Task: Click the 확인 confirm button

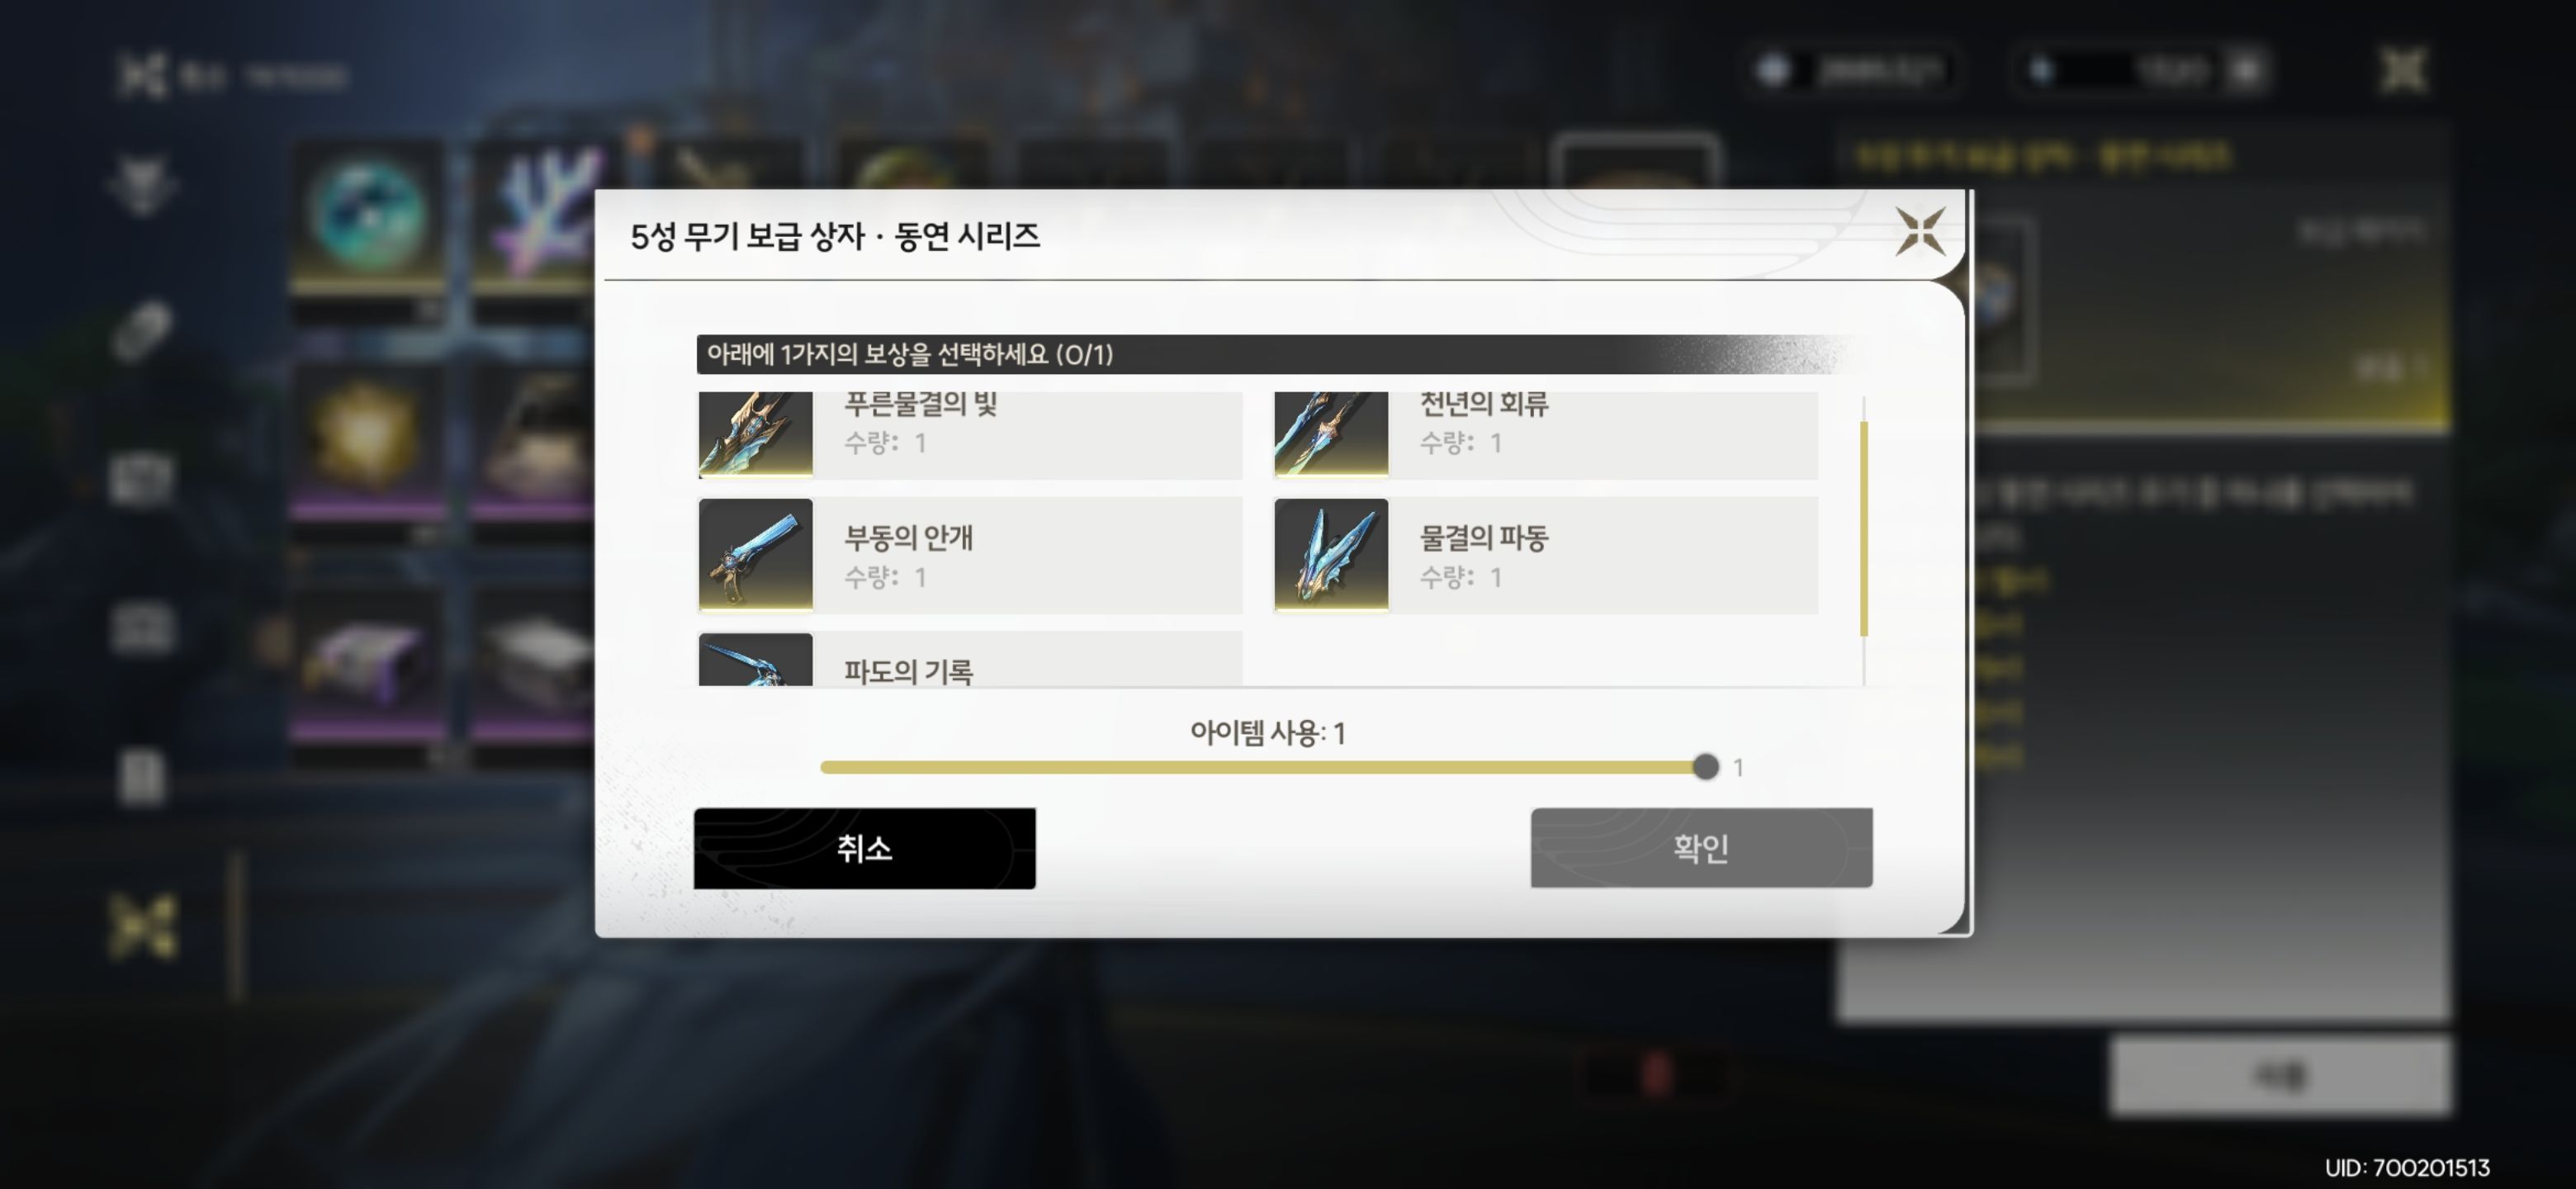Action: point(1701,848)
